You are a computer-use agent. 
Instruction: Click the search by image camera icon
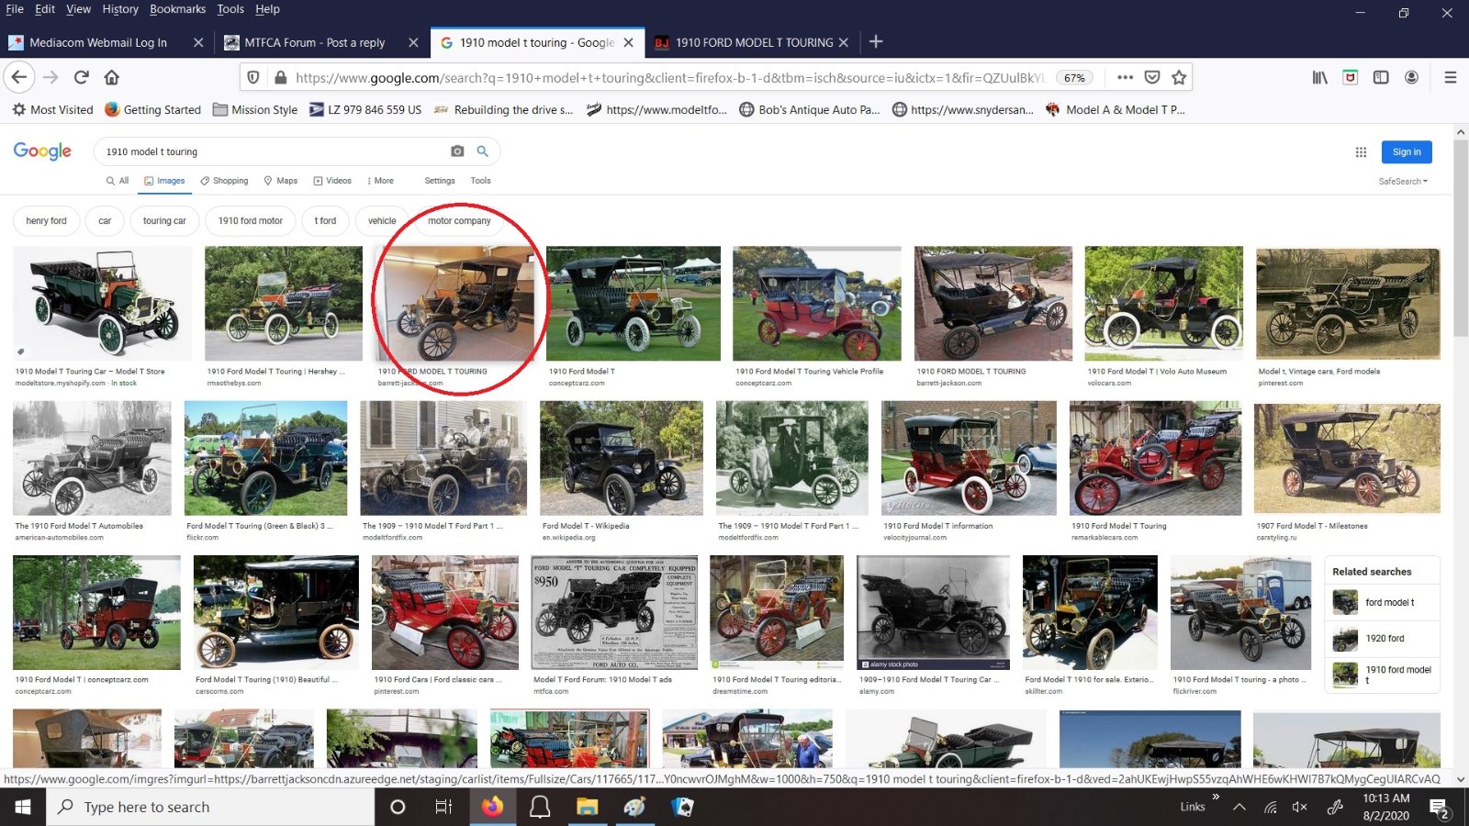pyautogui.click(x=457, y=151)
